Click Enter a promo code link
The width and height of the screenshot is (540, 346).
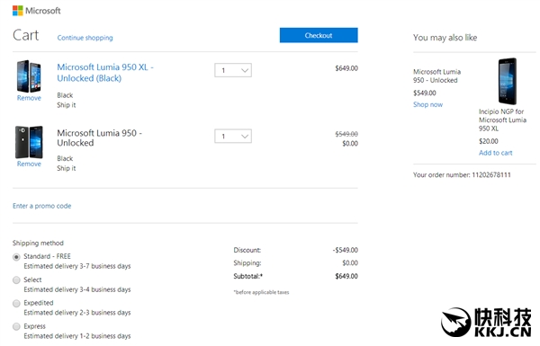[42, 206]
